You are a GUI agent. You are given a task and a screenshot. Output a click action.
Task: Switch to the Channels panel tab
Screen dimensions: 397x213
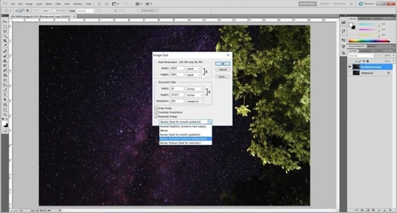pos(366,51)
